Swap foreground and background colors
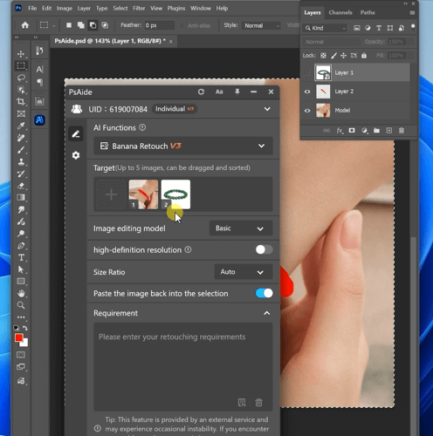 pyautogui.click(x=25, y=328)
